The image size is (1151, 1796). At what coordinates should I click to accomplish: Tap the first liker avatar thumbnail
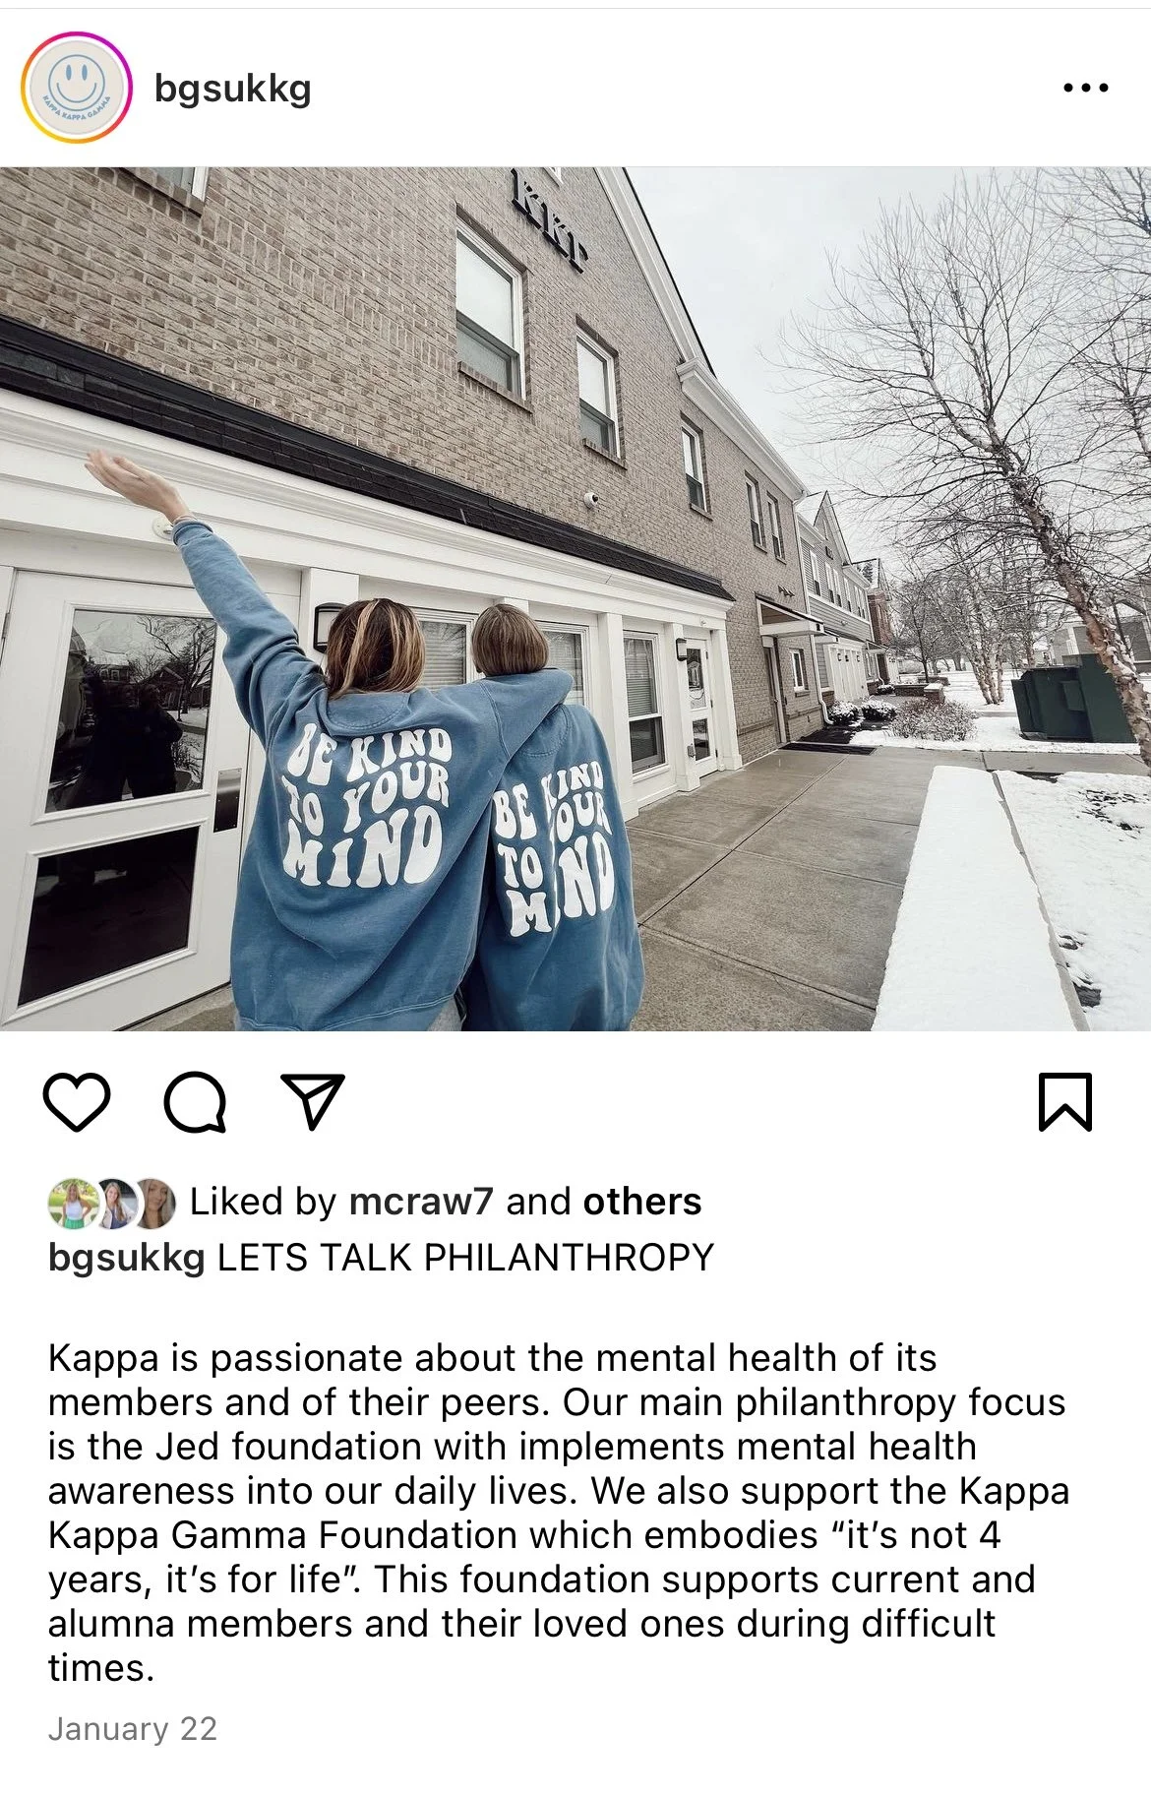tap(73, 1203)
